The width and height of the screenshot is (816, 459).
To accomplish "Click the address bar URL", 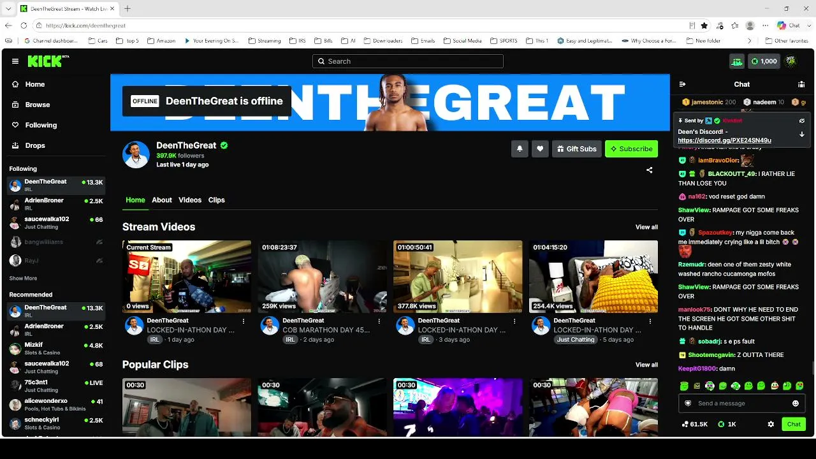I will click(x=86, y=25).
